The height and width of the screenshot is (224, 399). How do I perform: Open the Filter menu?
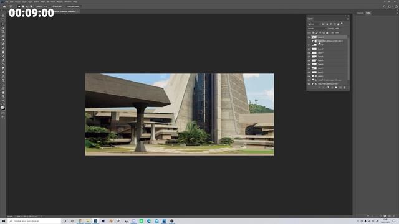(43, 2)
